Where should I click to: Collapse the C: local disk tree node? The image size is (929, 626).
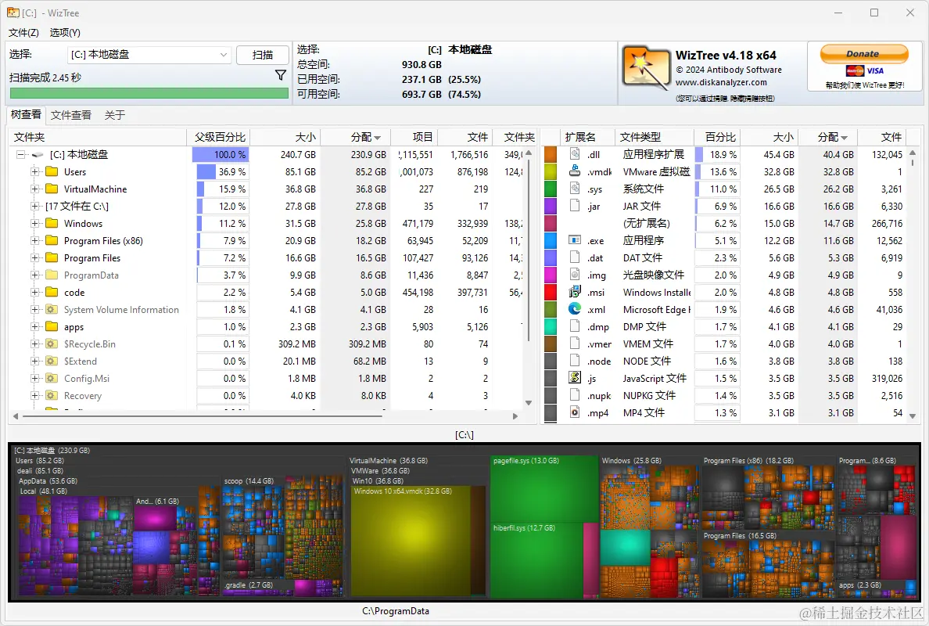21,155
